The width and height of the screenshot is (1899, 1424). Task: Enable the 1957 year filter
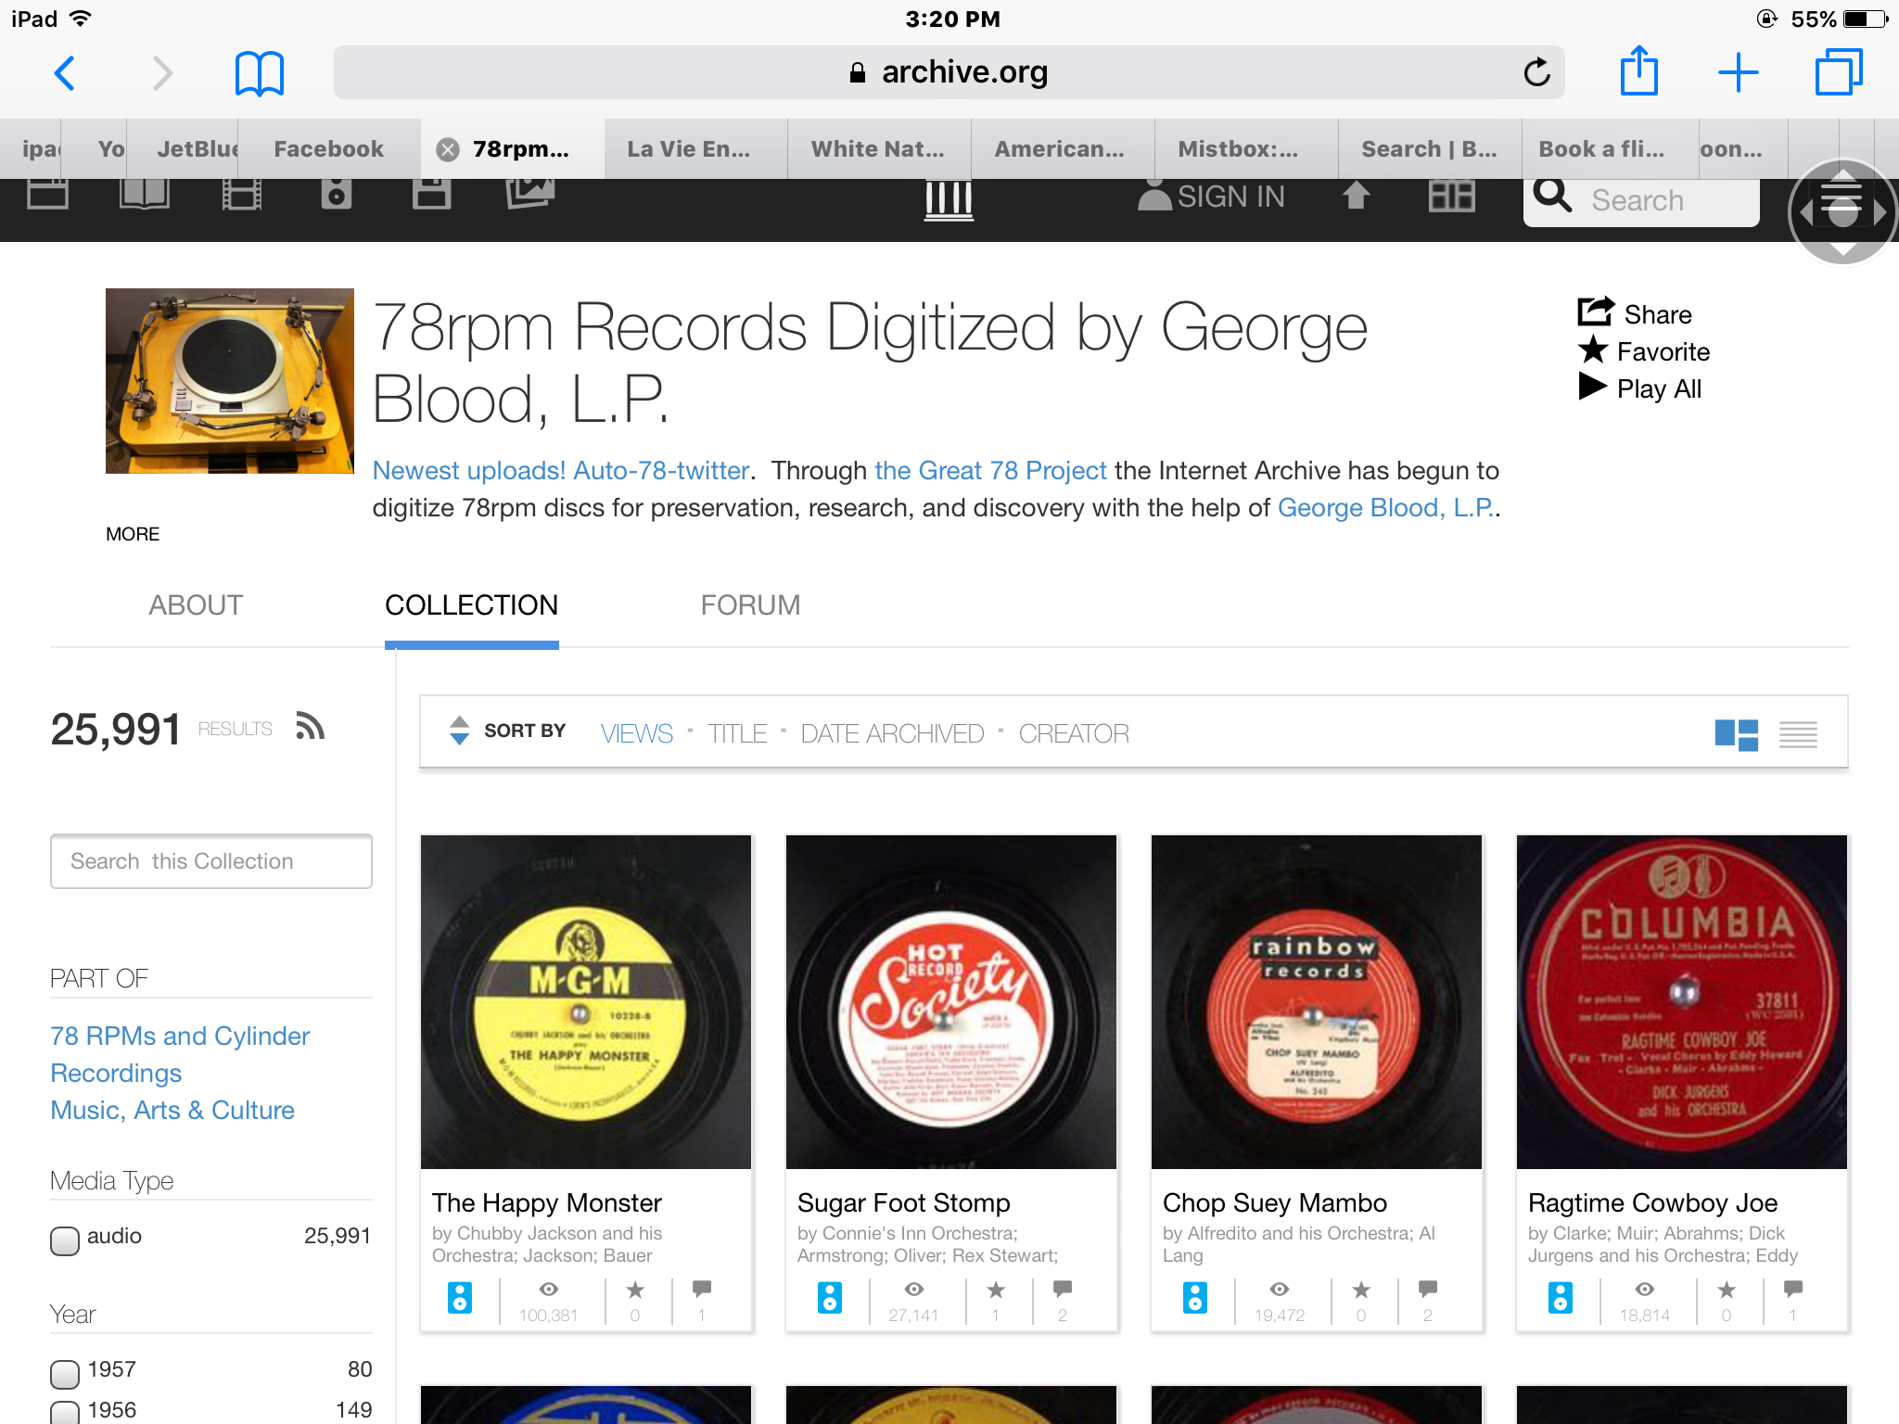[65, 1373]
